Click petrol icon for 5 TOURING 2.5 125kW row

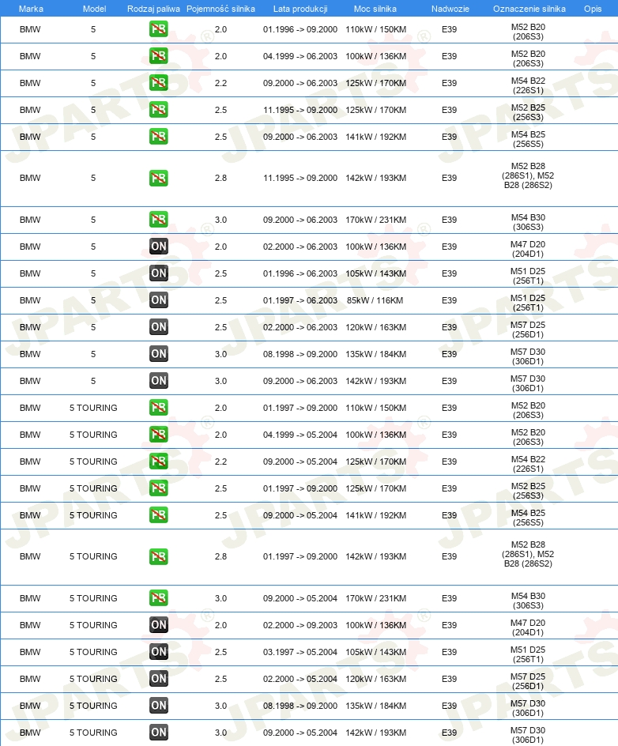158,488
